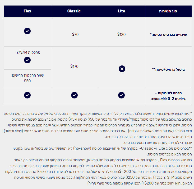The width and height of the screenshot is (194, 189).
Task: Click the Classic $170 cancellation fee
Action: click(74, 67)
